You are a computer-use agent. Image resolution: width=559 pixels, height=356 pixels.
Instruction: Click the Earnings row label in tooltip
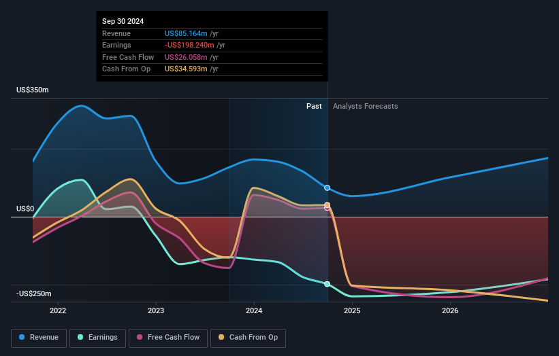point(116,45)
